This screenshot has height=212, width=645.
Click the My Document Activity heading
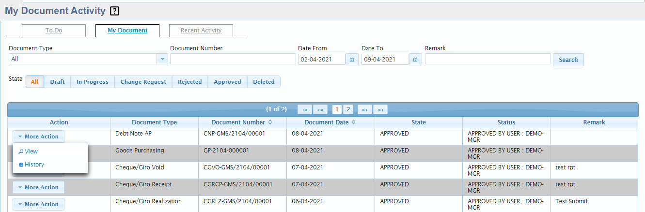(55, 11)
